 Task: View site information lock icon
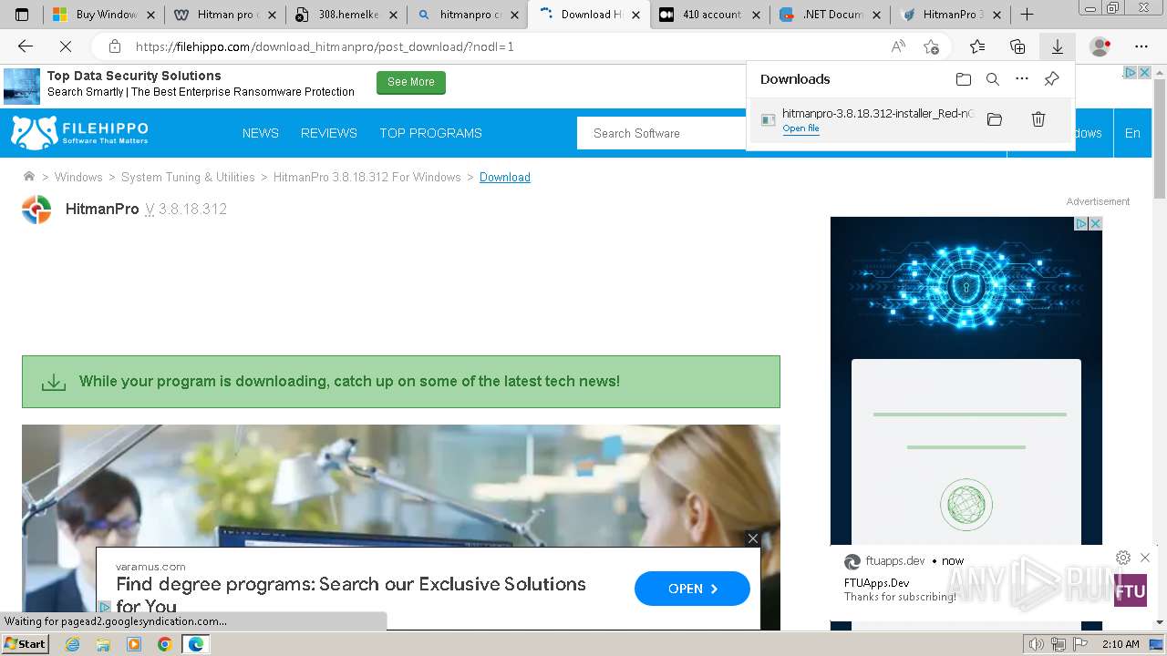pyautogui.click(x=114, y=46)
